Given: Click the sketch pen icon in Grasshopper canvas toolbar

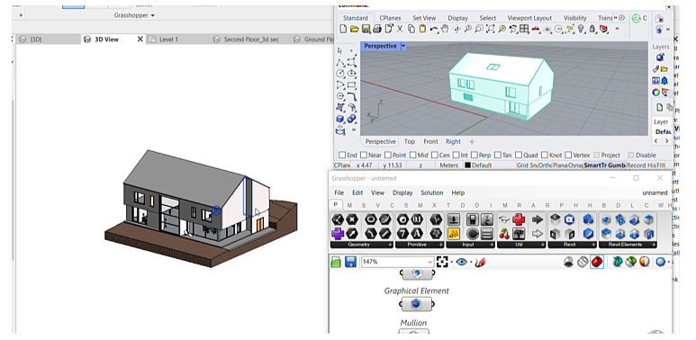Looking at the screenshot, I should click(480, 262).
